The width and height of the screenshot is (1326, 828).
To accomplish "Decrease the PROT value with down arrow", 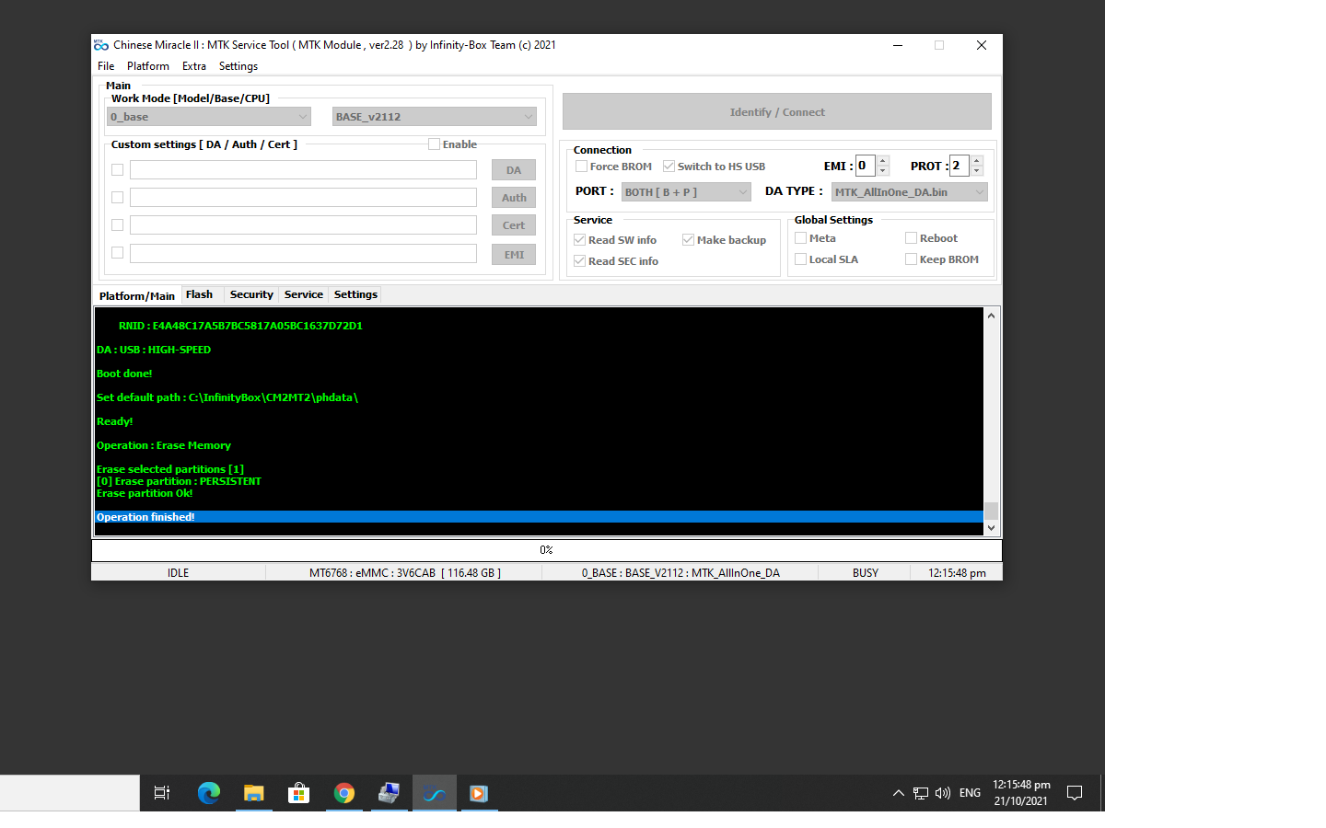I will coord(977,171).
